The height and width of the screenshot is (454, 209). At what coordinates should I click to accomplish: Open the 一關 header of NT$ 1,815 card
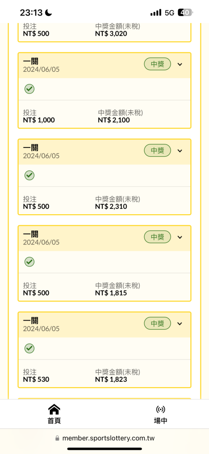(x=104, y=238)
